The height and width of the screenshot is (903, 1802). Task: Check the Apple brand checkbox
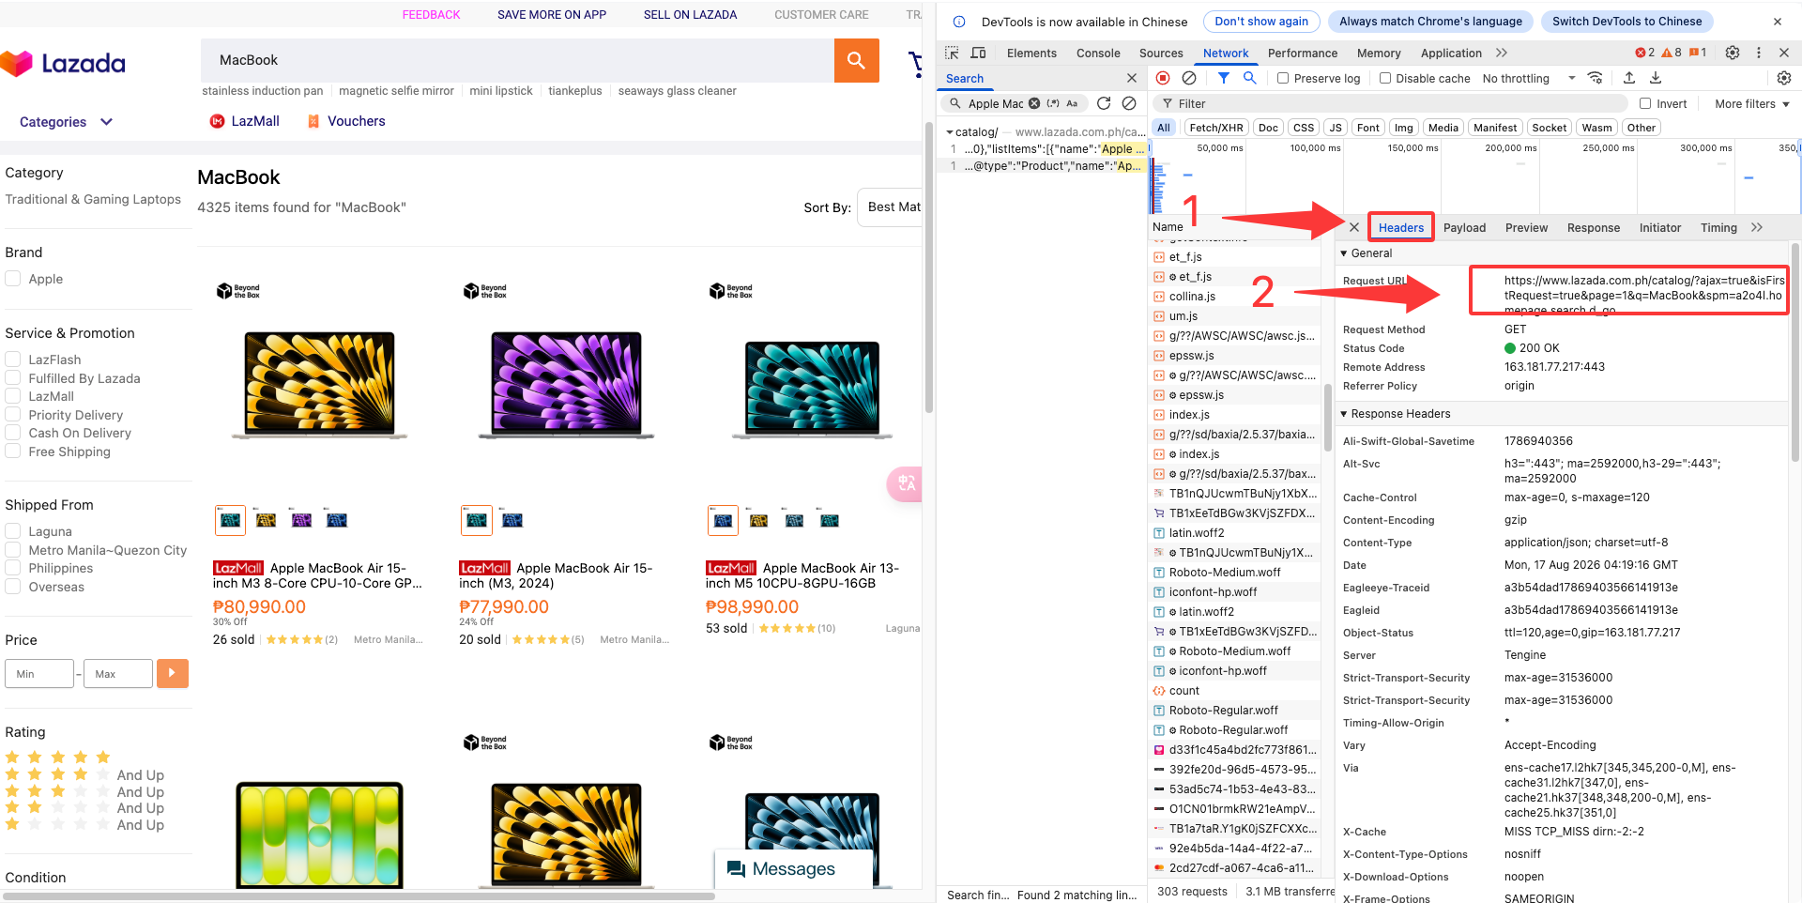pyautogui.click(x=13, y=279)
